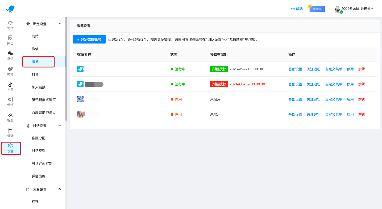
Task: Select the 微博 icon in the sidebar
Action: point(10,71)
